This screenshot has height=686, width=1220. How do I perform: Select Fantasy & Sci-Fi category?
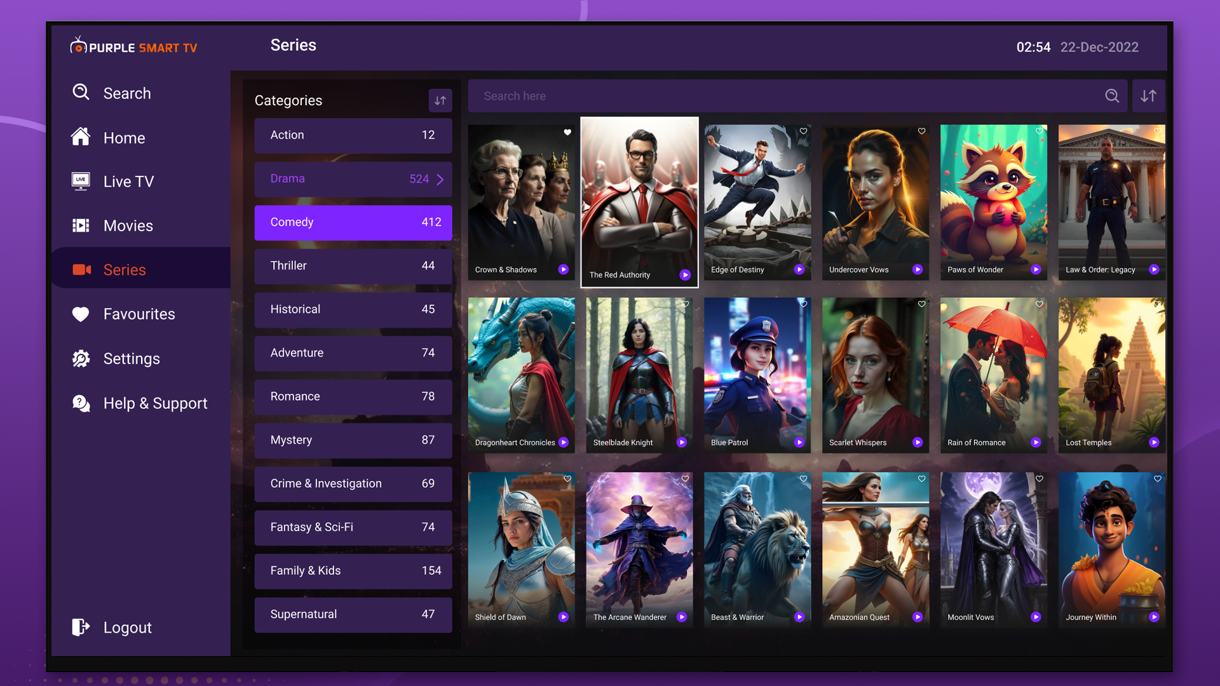click(x=353, y=528)
